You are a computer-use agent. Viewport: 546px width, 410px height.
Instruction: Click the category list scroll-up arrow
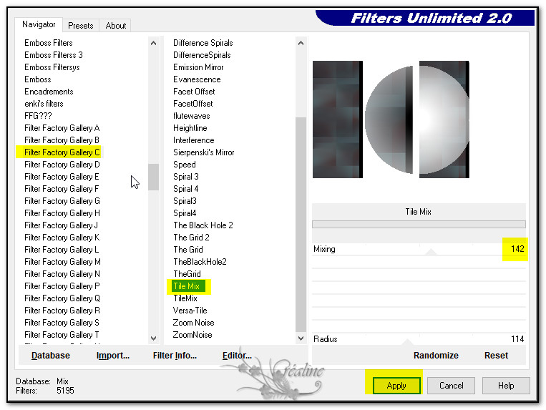(x=154, y=43)
